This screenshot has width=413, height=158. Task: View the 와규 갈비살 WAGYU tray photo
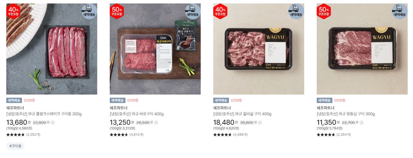click(x=259, y=49)
